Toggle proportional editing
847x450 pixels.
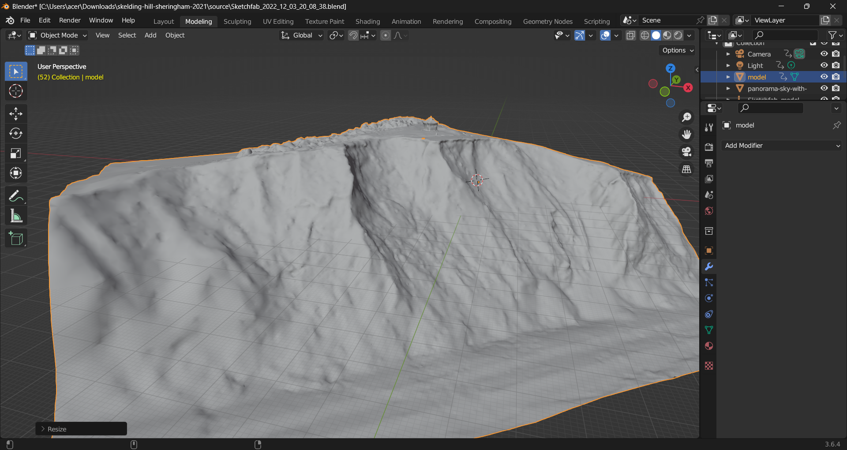[x=386, y=35]
